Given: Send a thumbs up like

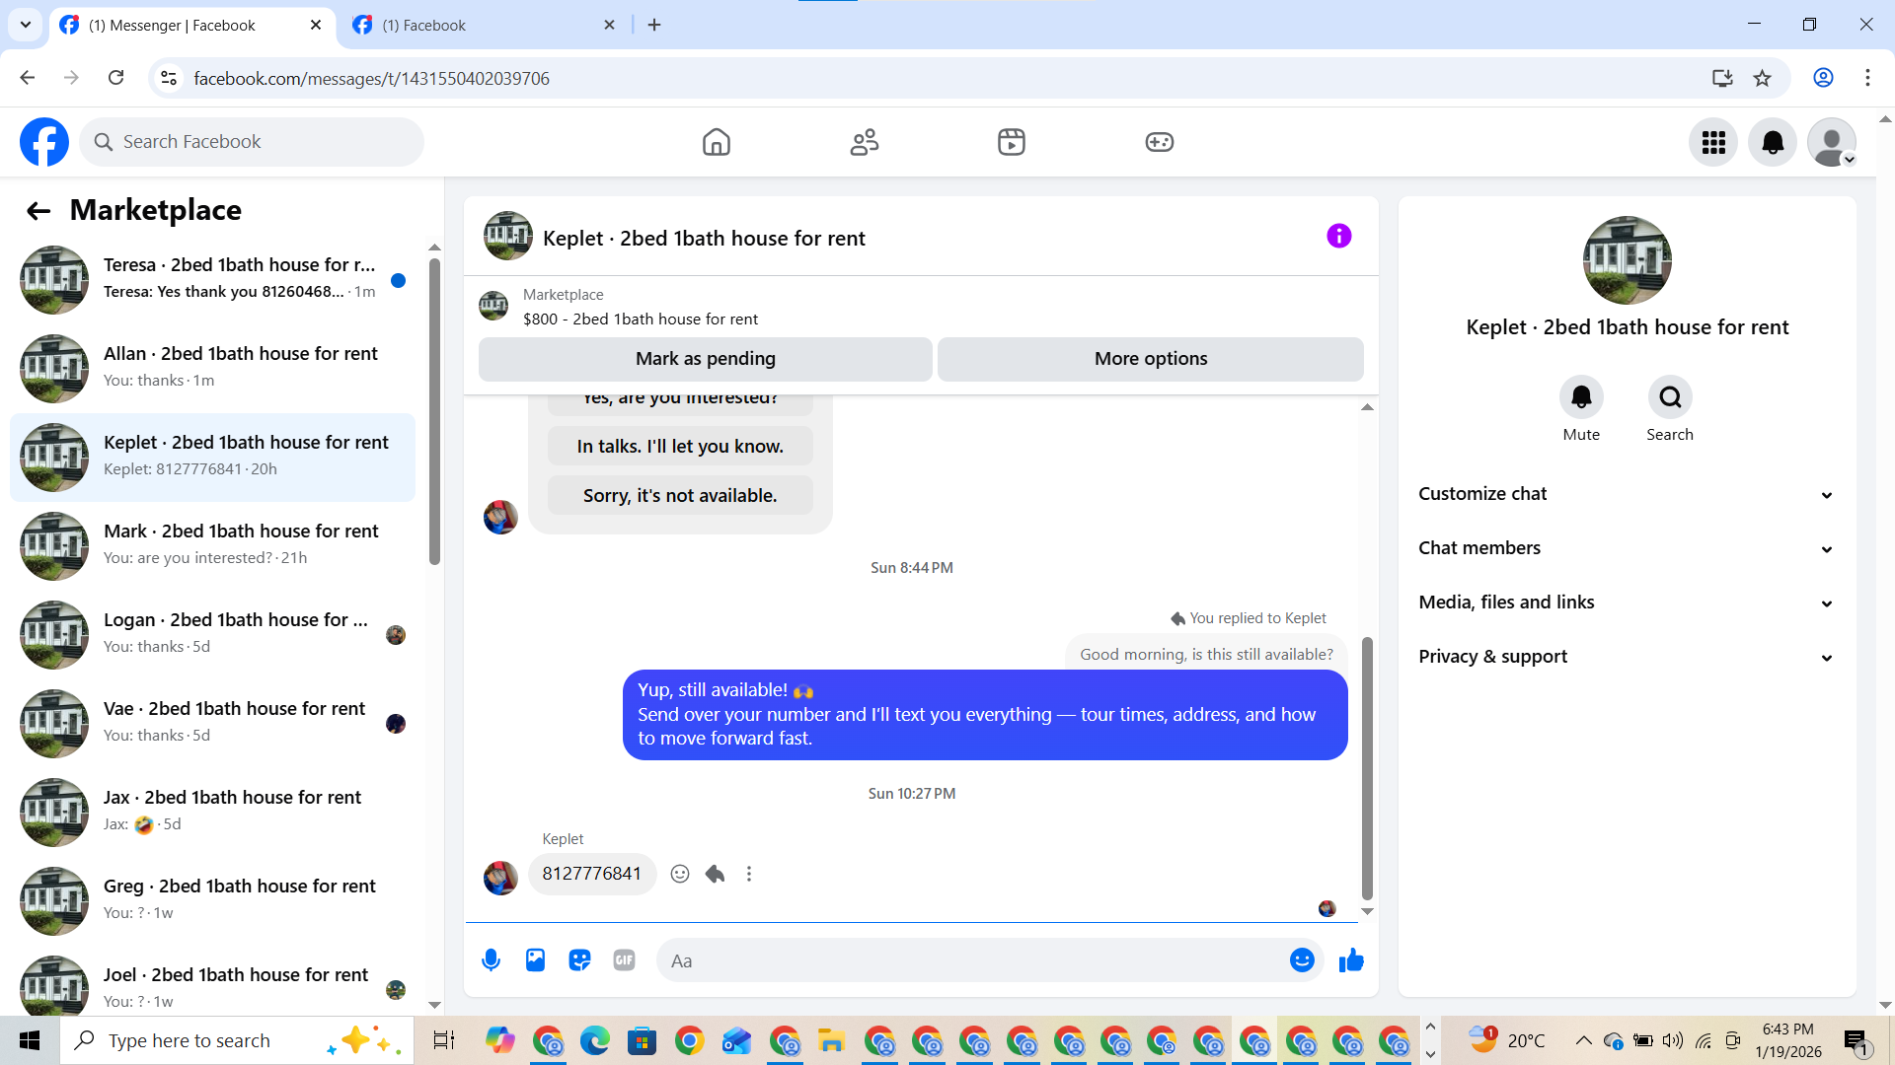Looking at the screenshot, I should (1351, 959).
